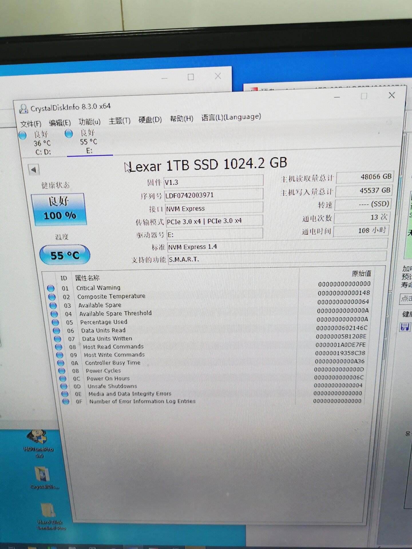This screenshot has height=549, width=412.
Task: Click the 属性名称 column header
Action: [87, 278]
